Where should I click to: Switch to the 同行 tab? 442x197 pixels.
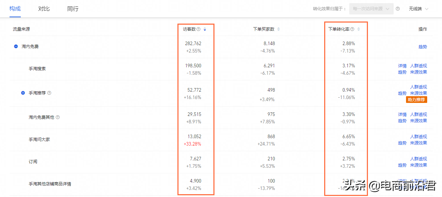pos(73,8)
